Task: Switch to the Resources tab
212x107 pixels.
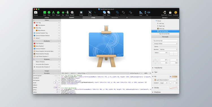Action: pyautogui.click(x=115, y=17)
